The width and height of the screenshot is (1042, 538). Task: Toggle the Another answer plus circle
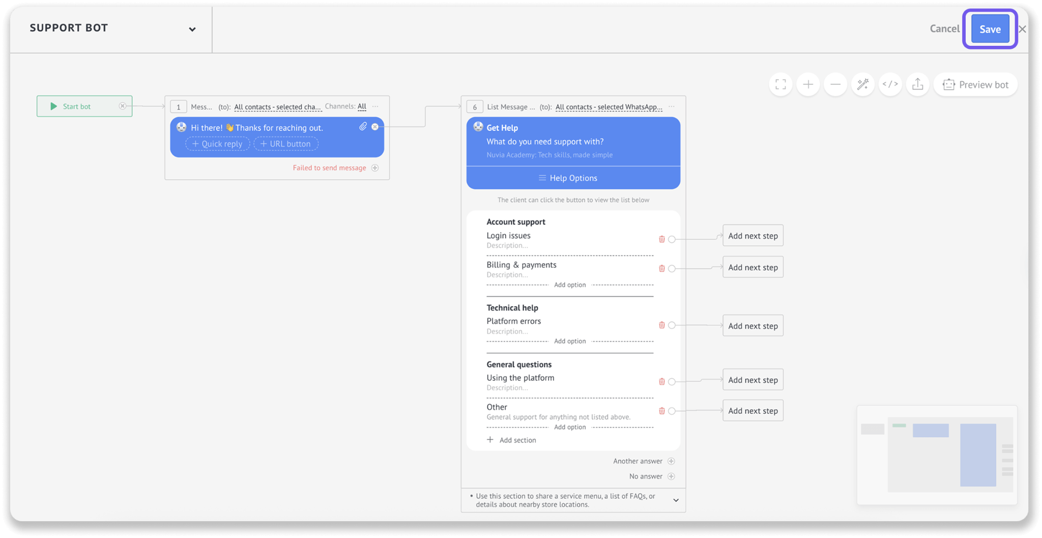pyautogui.click(x=672, y=461)
